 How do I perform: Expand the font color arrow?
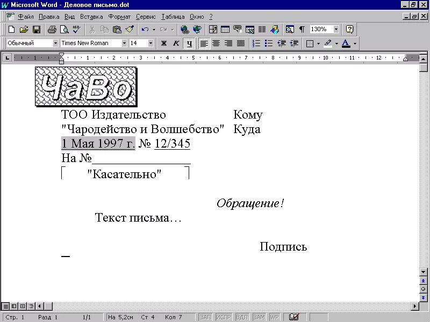(x=355, y=43)
